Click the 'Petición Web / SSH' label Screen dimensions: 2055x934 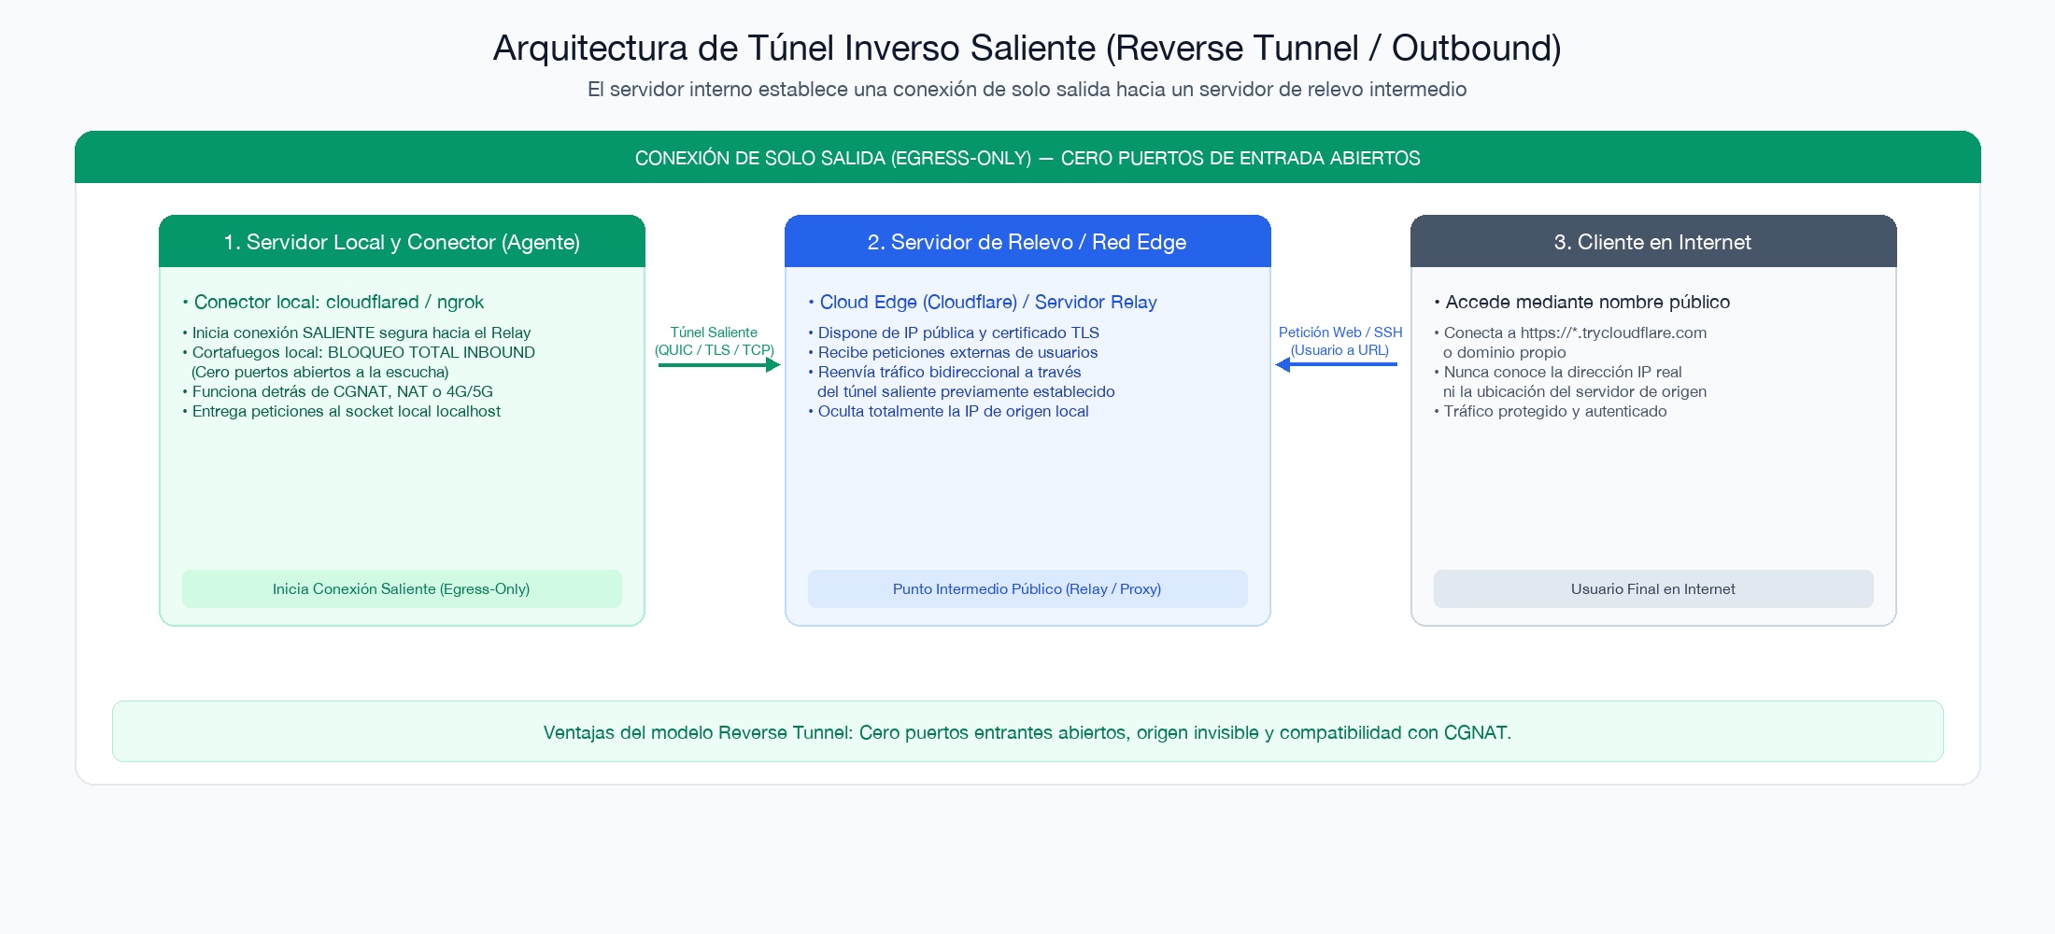point(1340,333)
